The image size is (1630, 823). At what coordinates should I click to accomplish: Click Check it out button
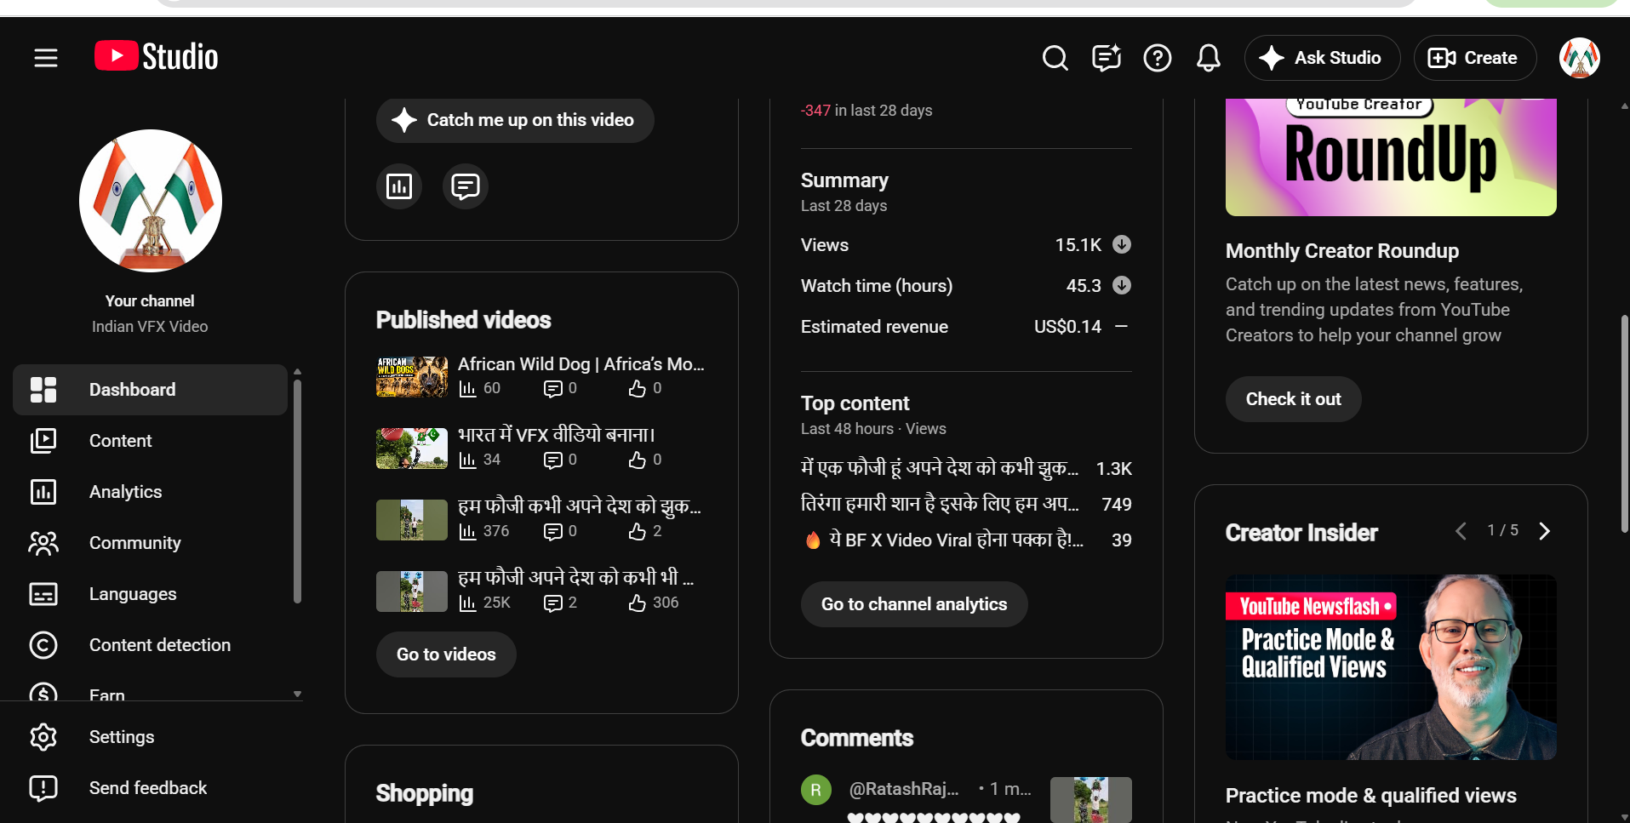1293,399
